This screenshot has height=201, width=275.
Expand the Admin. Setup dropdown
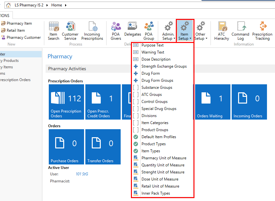click(x=168, y=31)
